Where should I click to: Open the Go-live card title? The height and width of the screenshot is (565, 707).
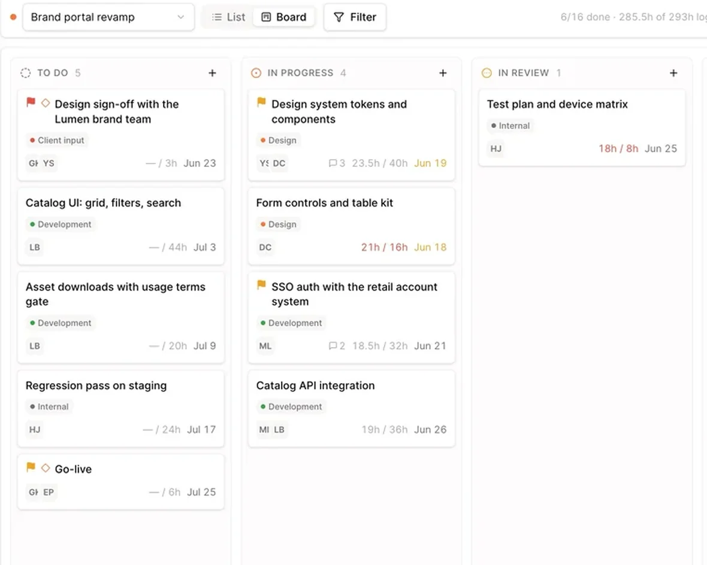click(73, 469)
